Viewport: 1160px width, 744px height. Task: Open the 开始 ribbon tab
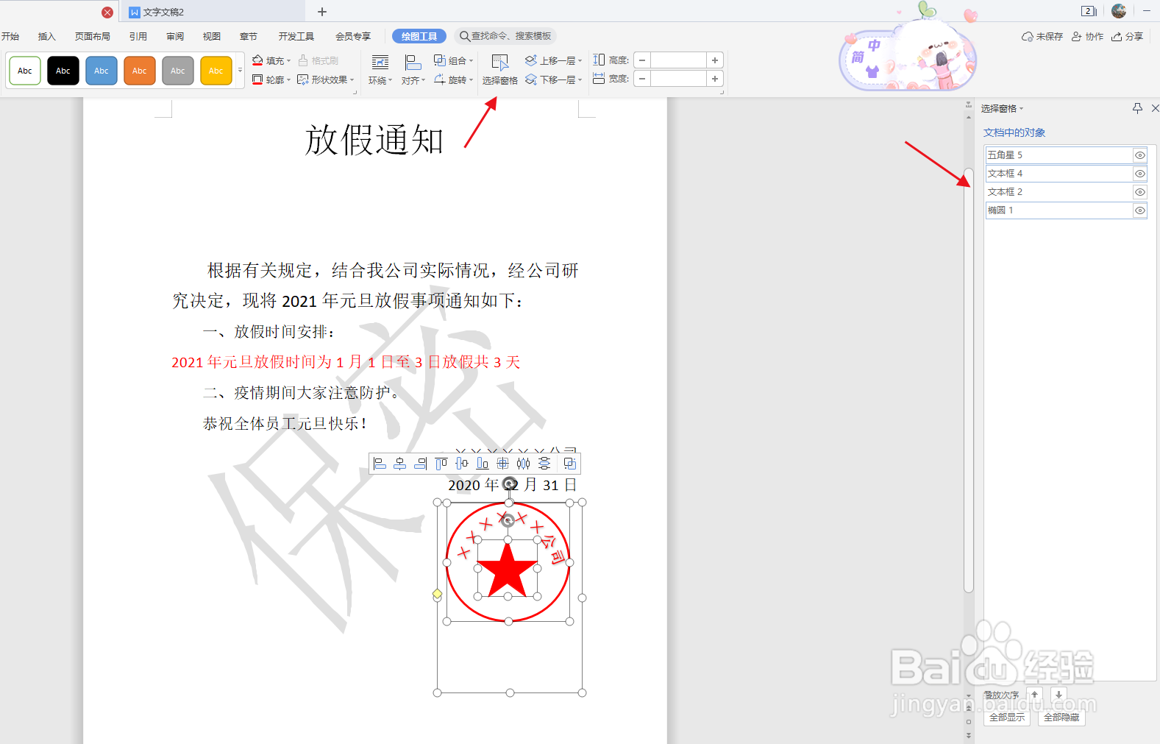10,36
